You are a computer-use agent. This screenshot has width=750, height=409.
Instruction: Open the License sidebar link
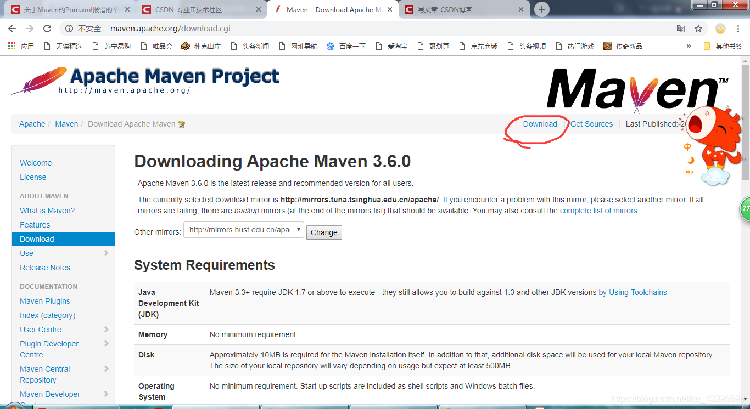(33, 177)
